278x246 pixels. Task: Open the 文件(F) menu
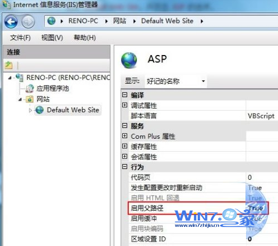coord(20,38)
